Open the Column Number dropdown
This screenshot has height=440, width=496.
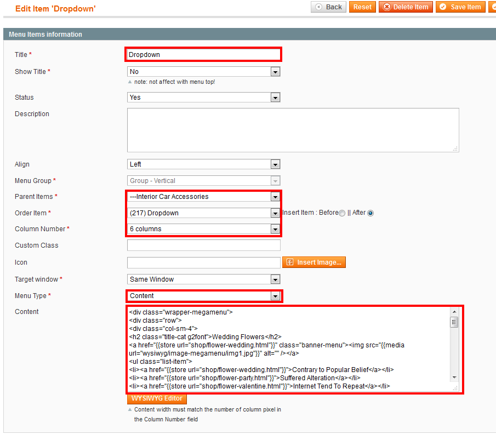point(203,229)
